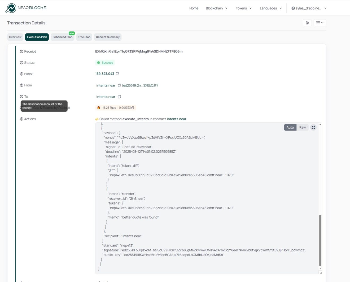This screenshot has width=350, height=282.
Task: Open the Languages dropdown
Action: [x=271, y=8]
